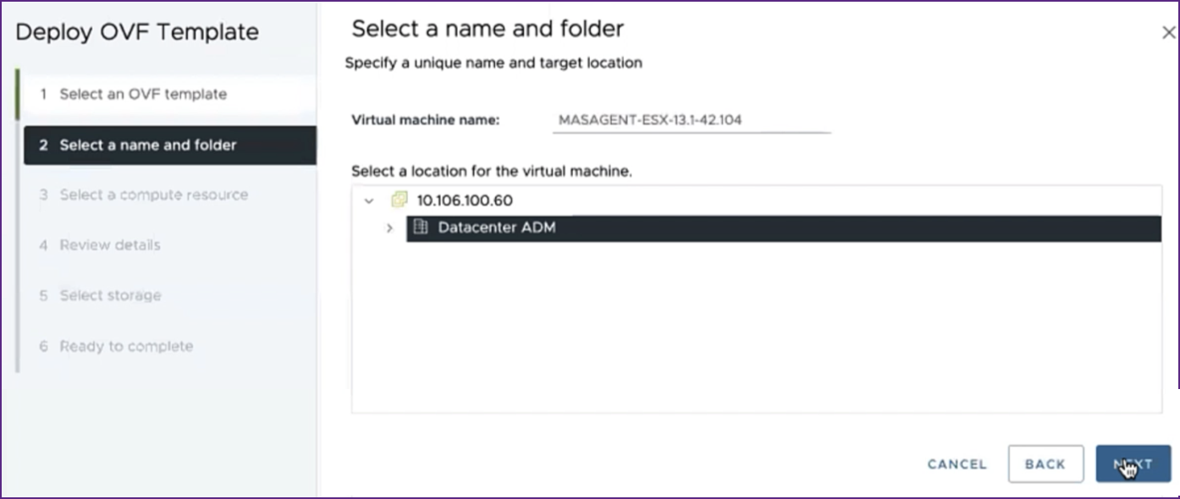Click the BACK button
Viewport: 1180px width, 499px height.
(x=1045, y=463)
